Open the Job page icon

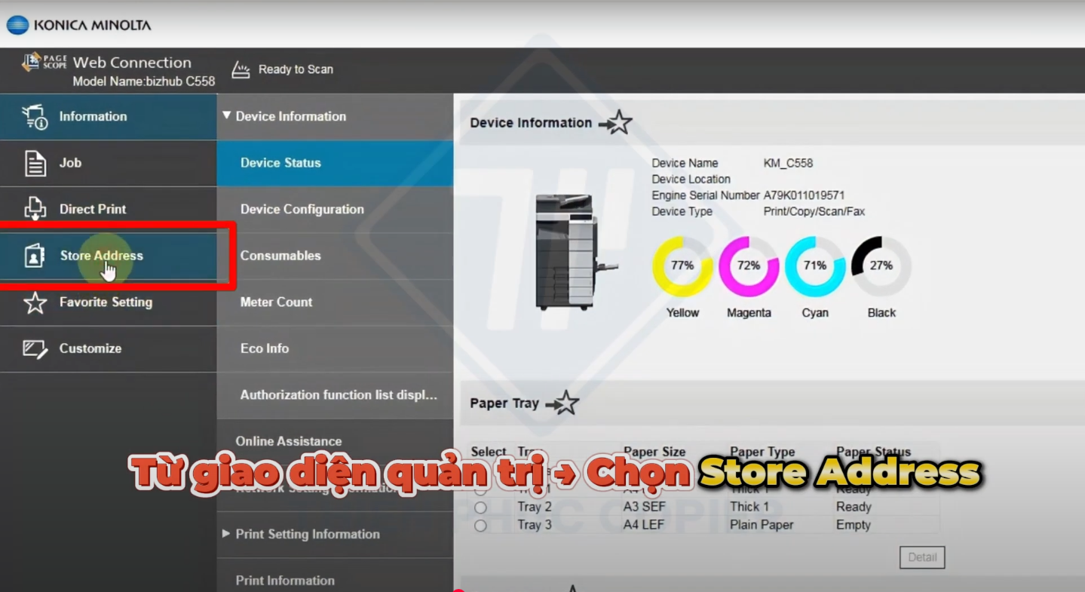pos(35,164)
